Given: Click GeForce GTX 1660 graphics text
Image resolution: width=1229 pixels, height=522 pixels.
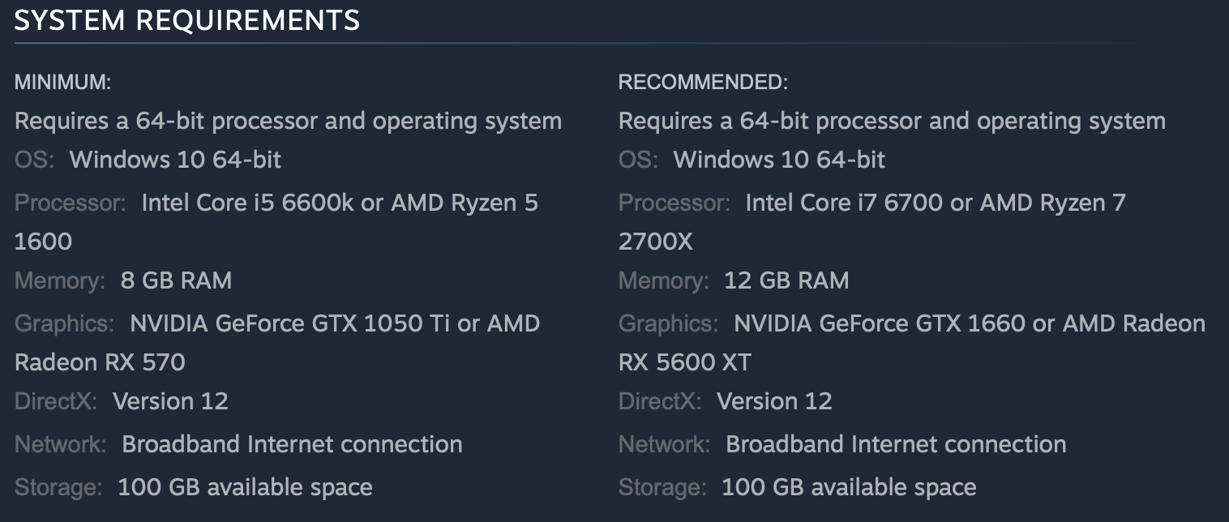Looking at the screenshot, I should [889, 324].
